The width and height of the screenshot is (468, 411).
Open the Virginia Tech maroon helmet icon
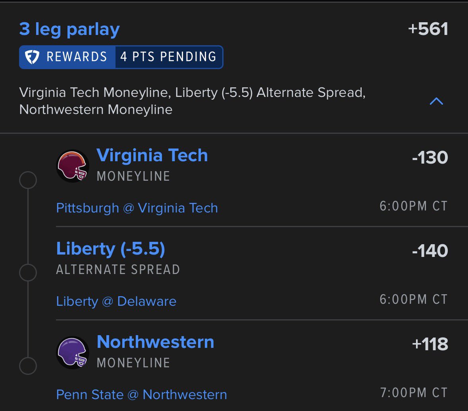coord(73,166)
